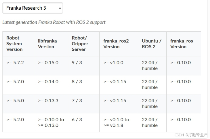Click the Ubuntu / ROS 2 column header
This screenshot has width=210, height=139.
pos(152,44)
